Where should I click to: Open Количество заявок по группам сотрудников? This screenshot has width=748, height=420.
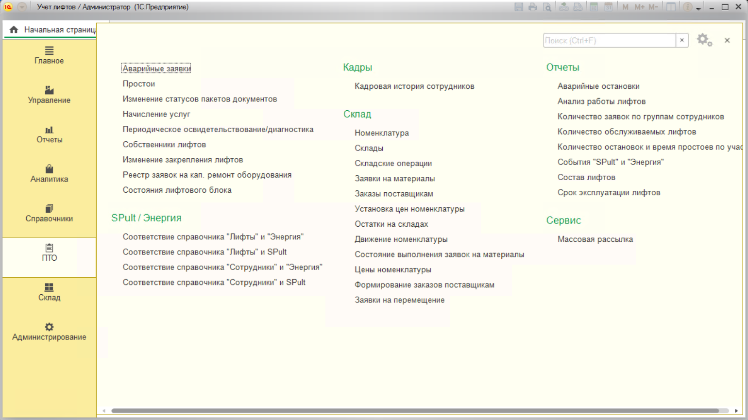pyautogui.click(x=641, y=117)
